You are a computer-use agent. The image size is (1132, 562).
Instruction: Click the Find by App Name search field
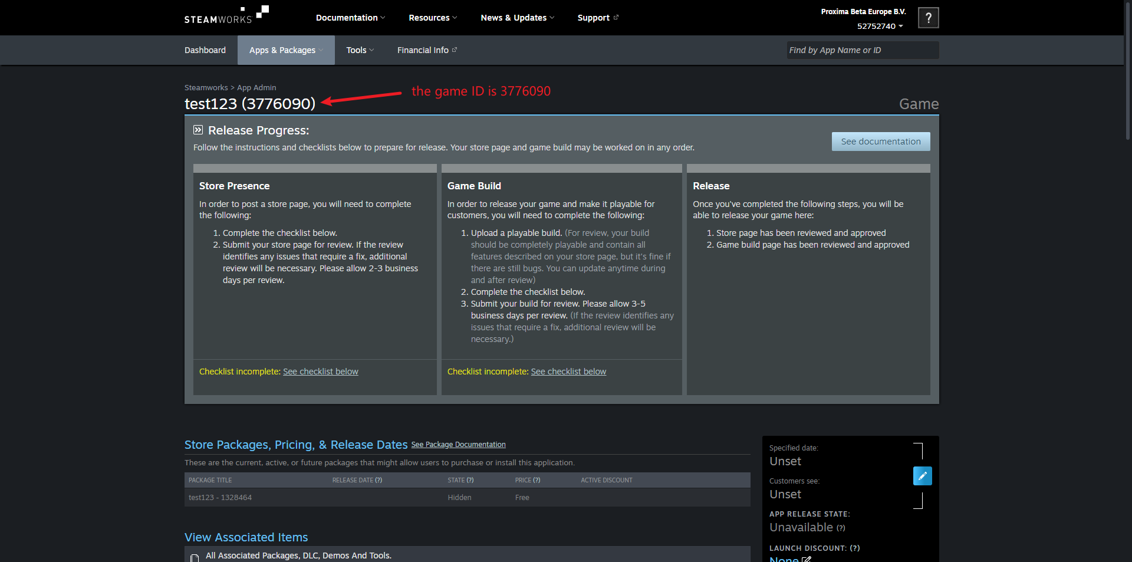pyautogui.click(x=863, y=50)
